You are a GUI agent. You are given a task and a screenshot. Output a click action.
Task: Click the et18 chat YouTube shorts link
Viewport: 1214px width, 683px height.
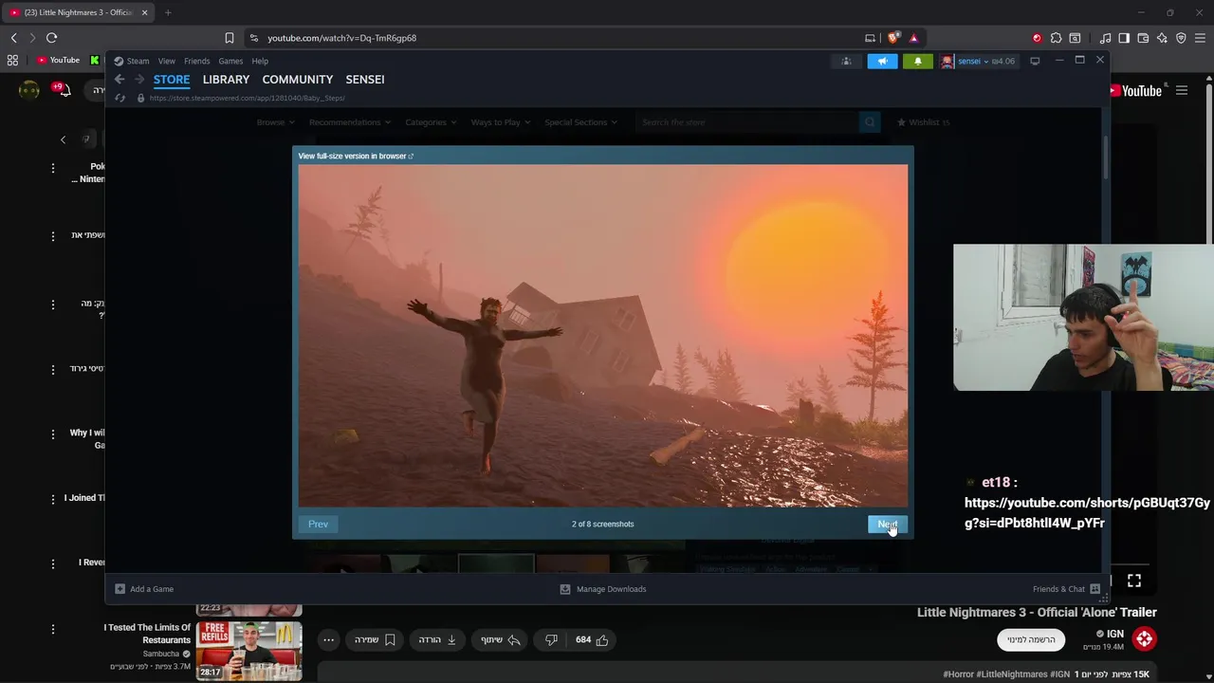[1087, 512]
